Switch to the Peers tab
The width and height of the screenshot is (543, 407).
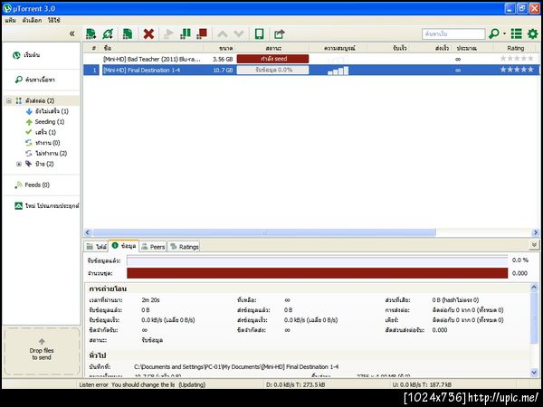[153, 247]
